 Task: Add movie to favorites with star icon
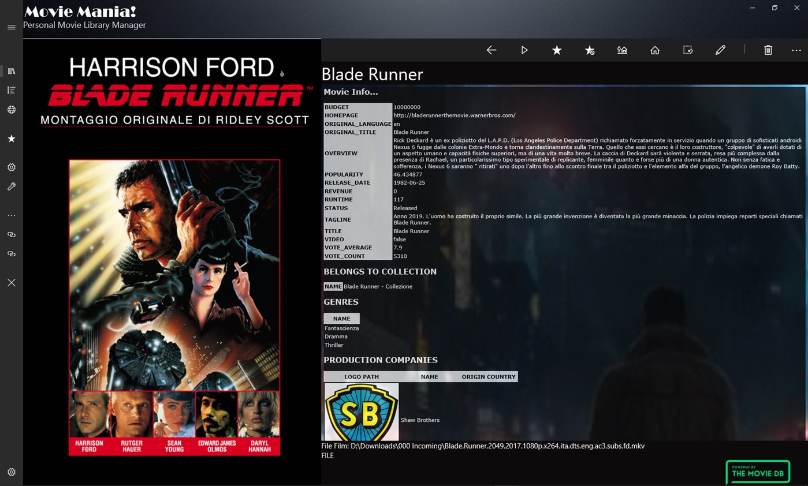557,50
